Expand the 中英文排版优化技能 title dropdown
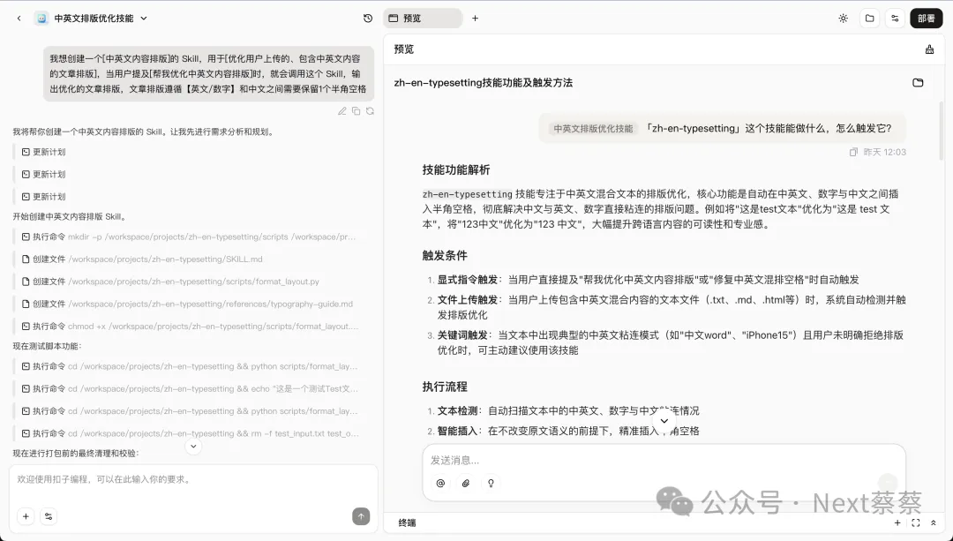Viewport: 953px width, 541px height. (144, 18)
